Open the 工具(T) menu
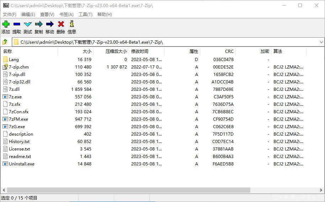 coord(85,14)
